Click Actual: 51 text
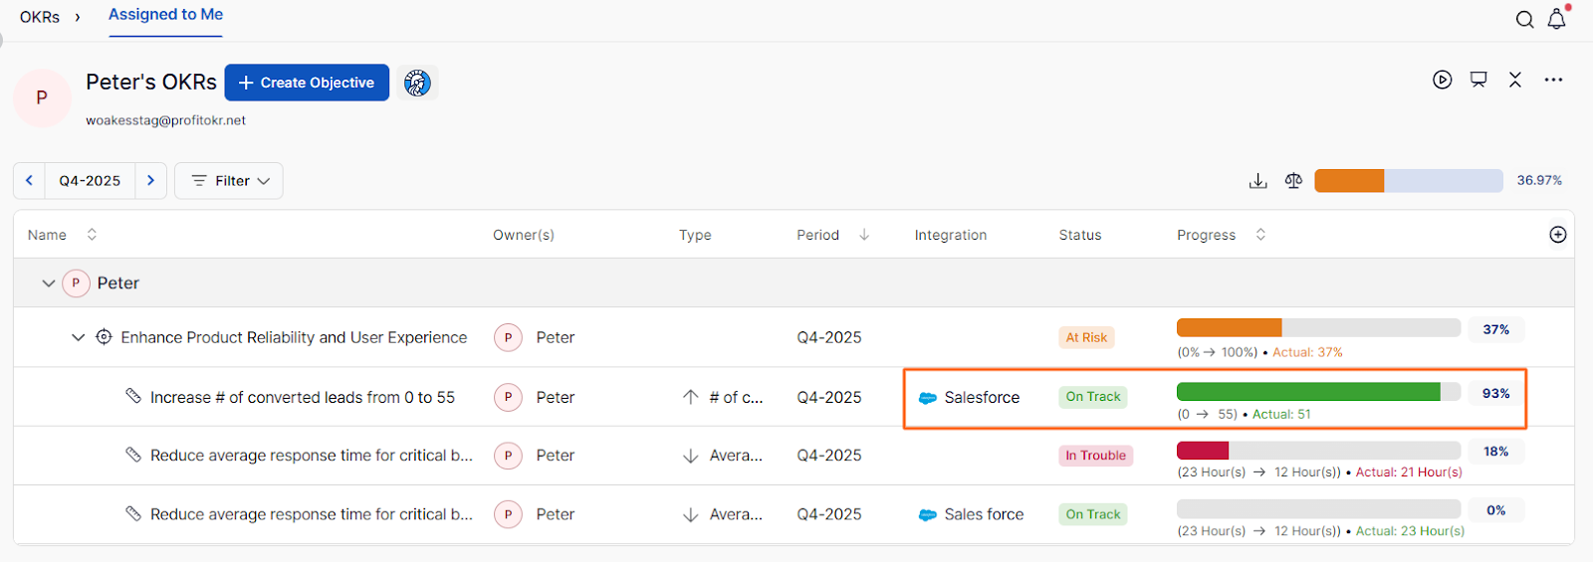This screenshot has width=1593, height=562. pyautogui.click(x=1281, y=414)
